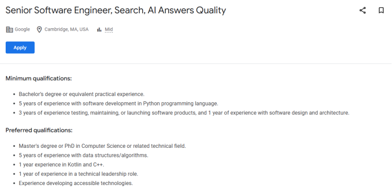
Task: Click the Senior Software Engineer job title
Action: coord(116,10)
